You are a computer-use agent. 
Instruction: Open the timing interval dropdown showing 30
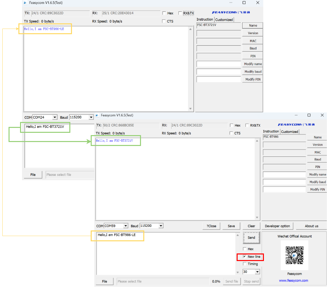257,272
